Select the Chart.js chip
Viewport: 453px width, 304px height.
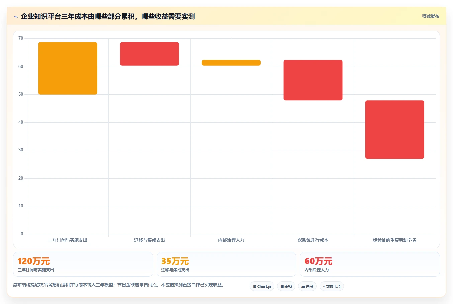tap(262, 286)
